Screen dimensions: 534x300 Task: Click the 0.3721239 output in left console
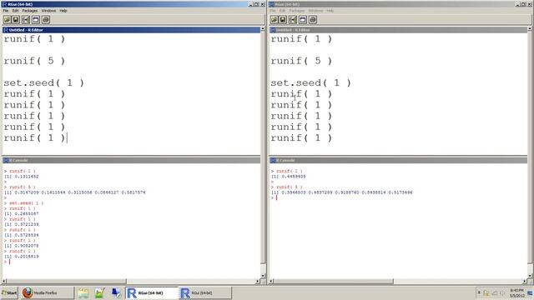[27, 224]
